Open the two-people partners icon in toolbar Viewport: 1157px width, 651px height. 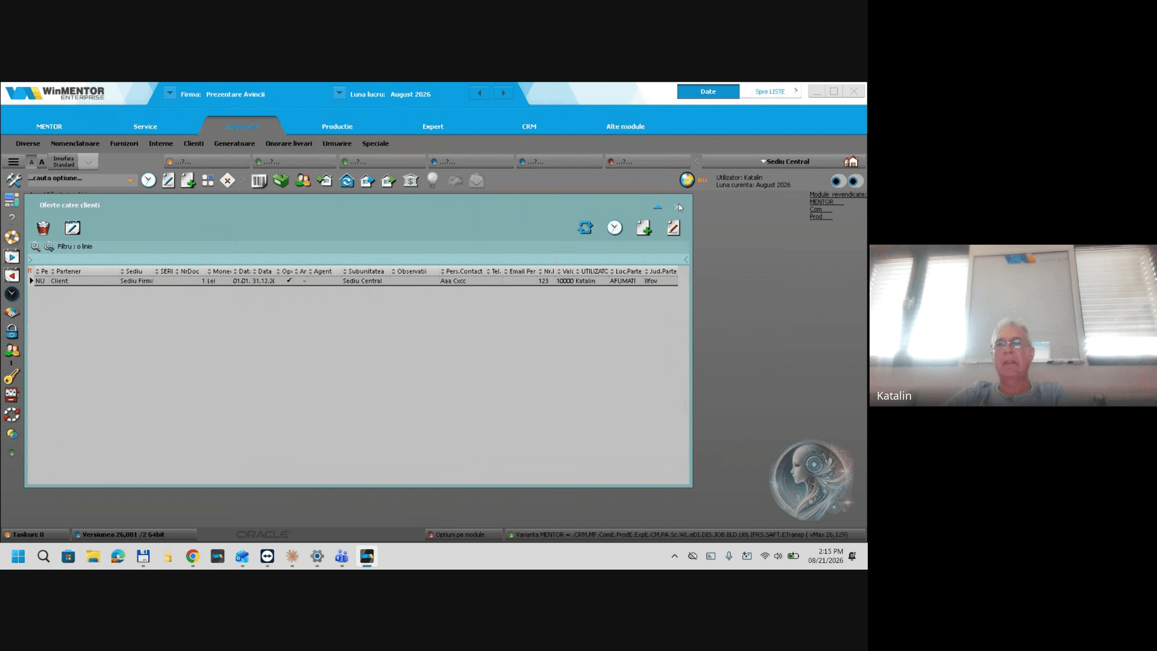coord(303,180)
